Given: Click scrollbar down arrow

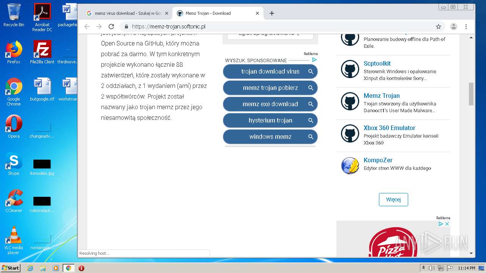Looking at the screenshot, I should point(471,253).
